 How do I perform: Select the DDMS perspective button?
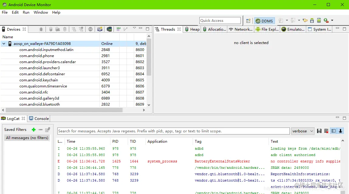264,21
